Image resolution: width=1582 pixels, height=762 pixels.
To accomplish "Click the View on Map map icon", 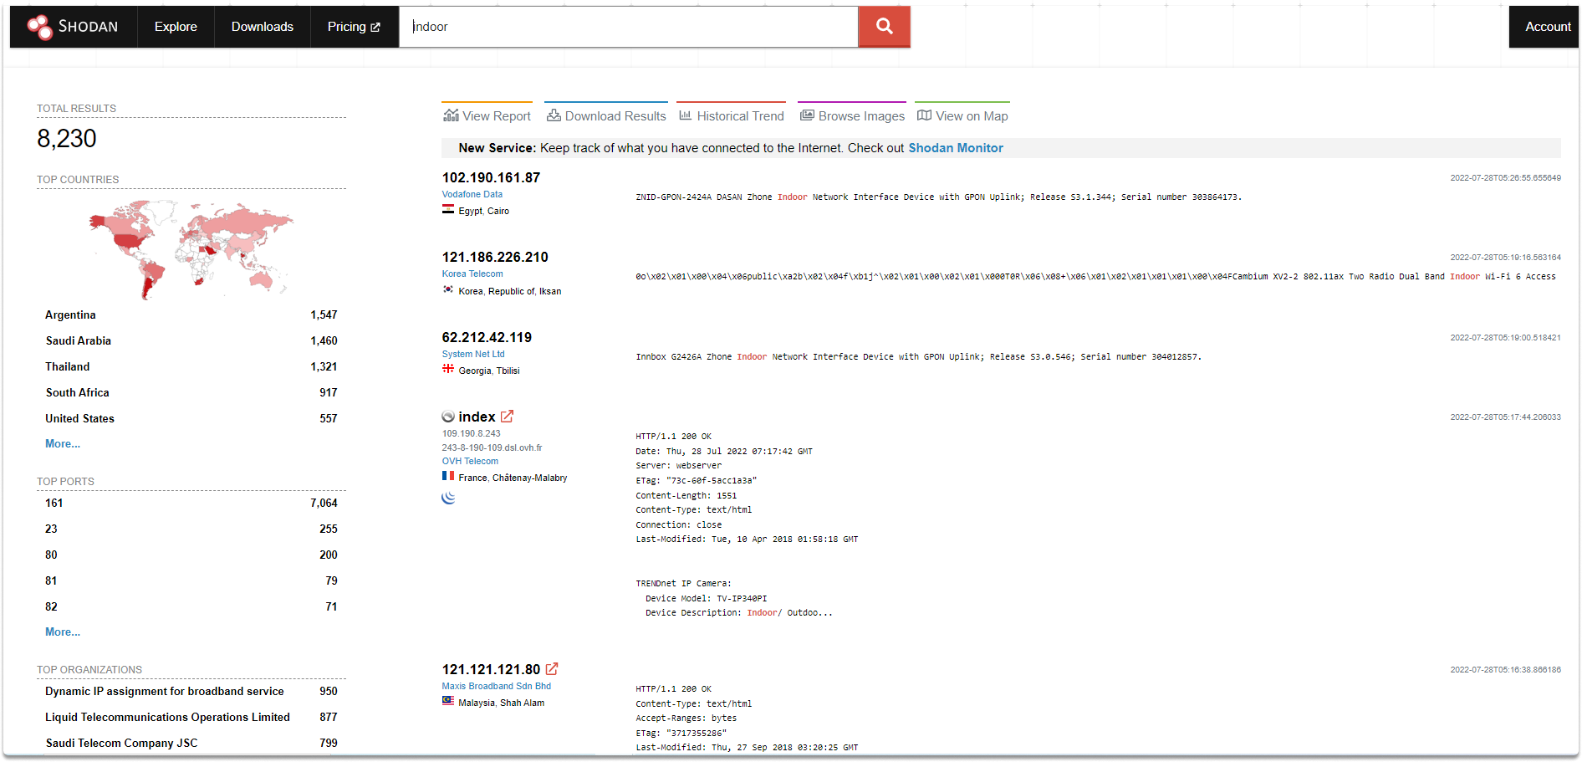I will (x=924, y=115).
